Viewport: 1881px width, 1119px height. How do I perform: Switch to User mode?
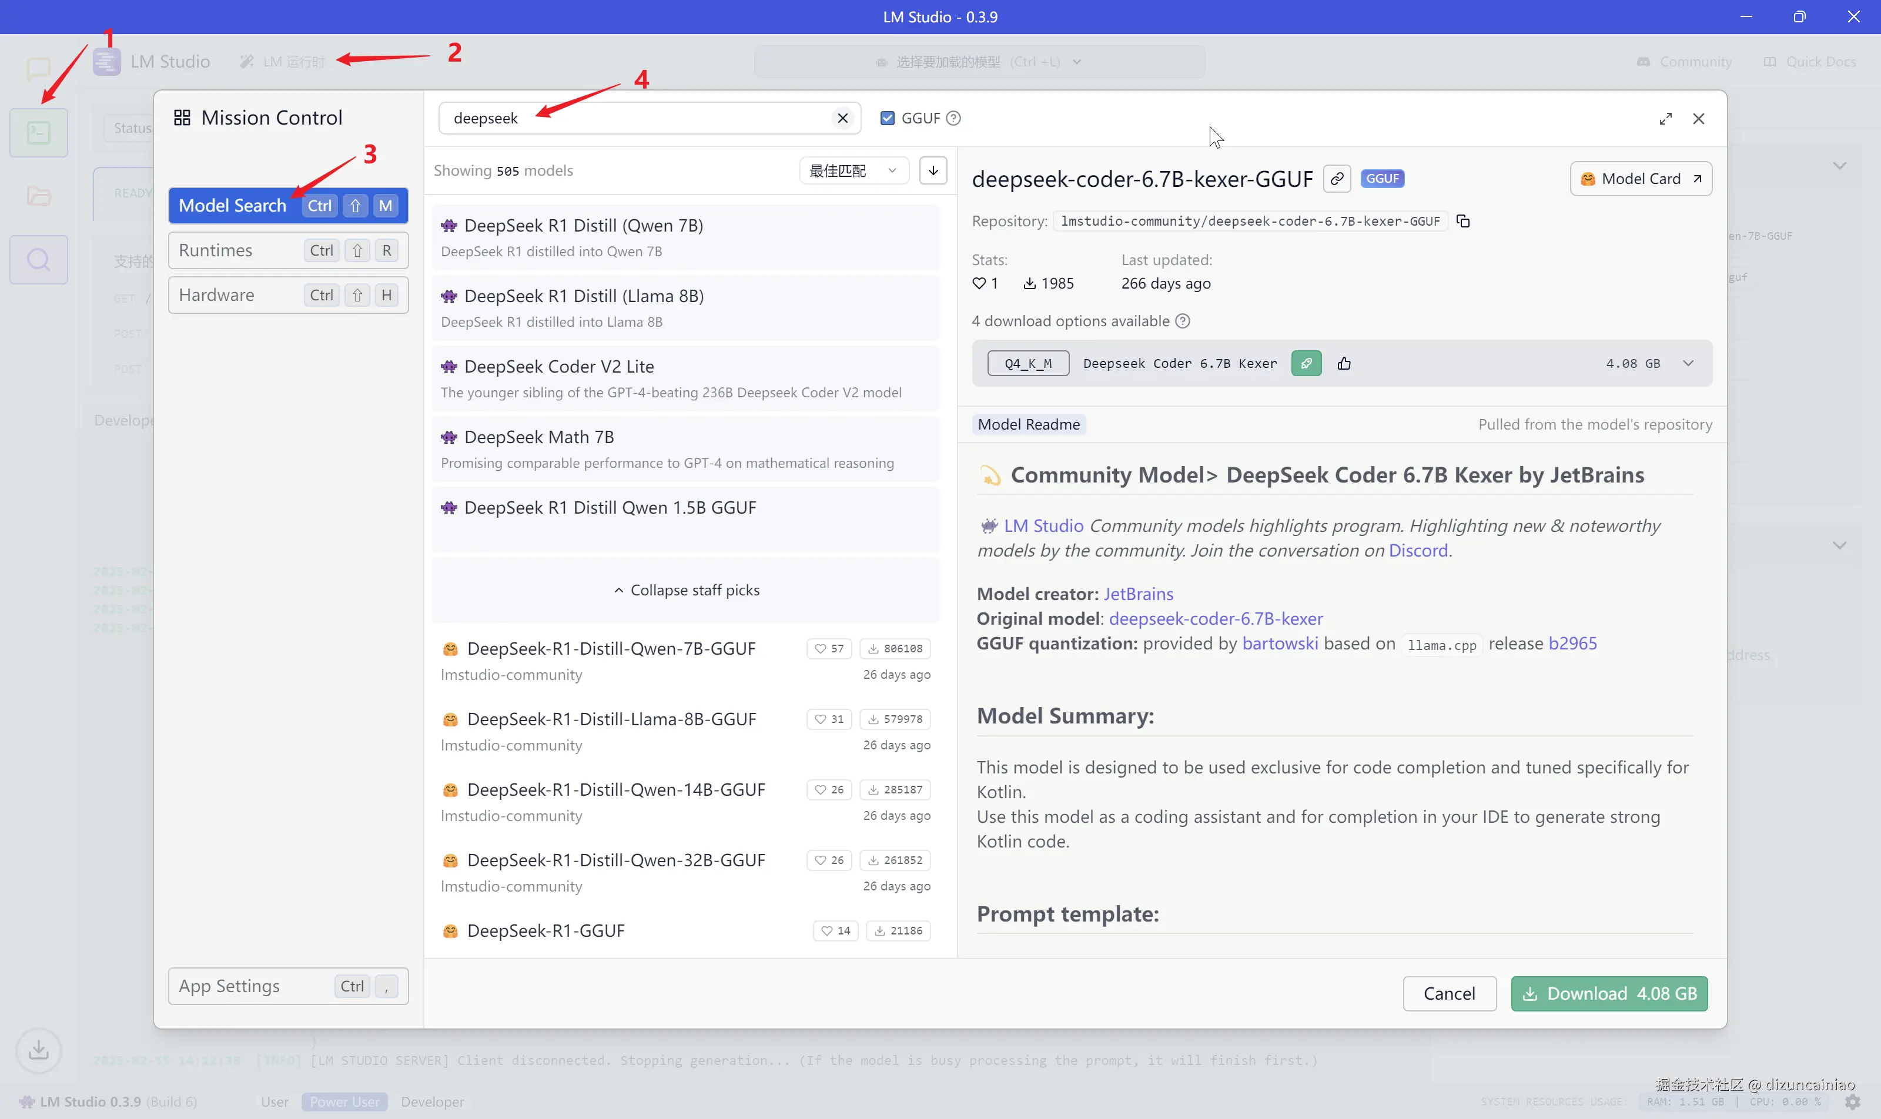click(275, 1101)
